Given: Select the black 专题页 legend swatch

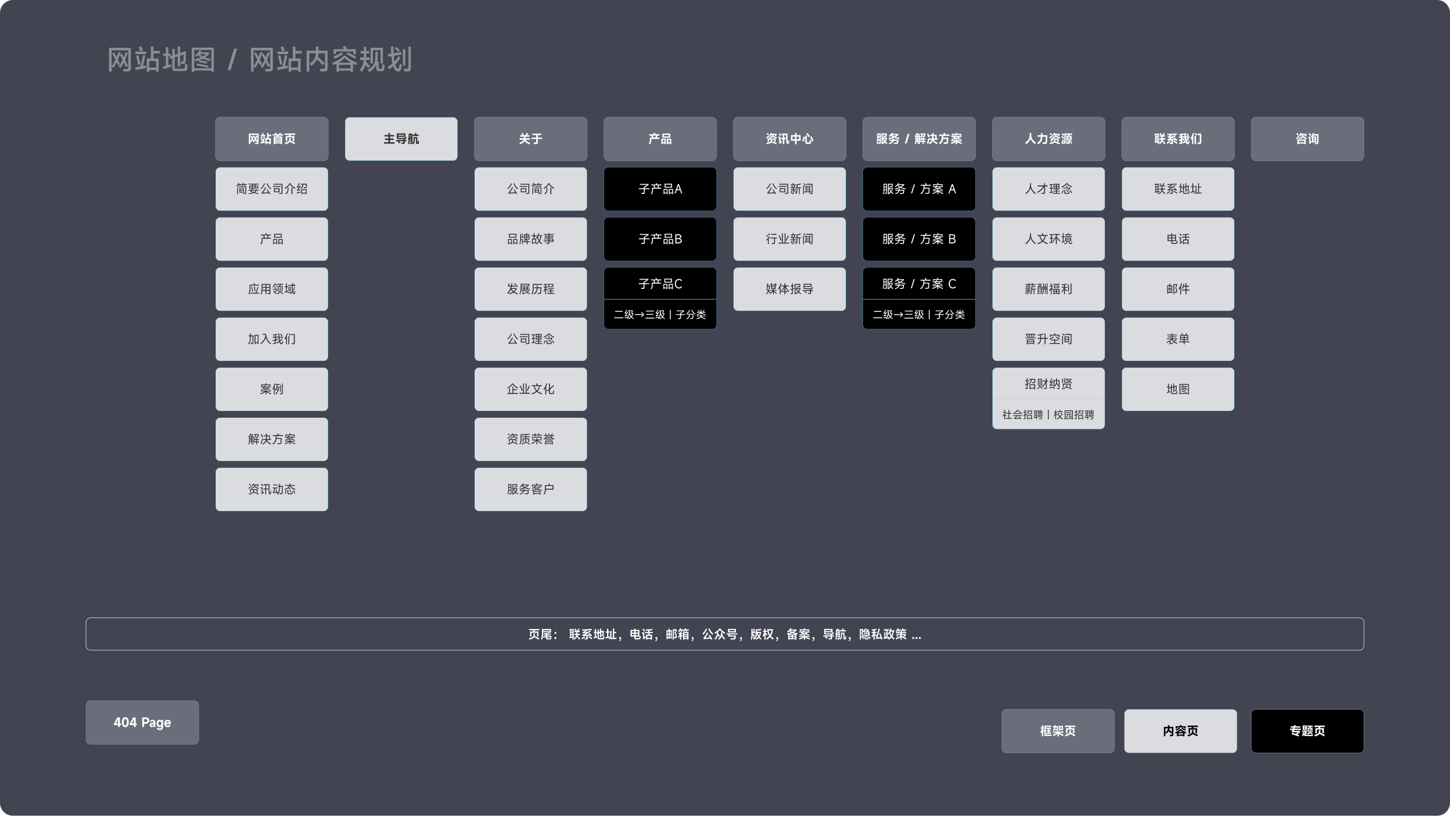Looking at the screenshot, I should (1307, 731).
